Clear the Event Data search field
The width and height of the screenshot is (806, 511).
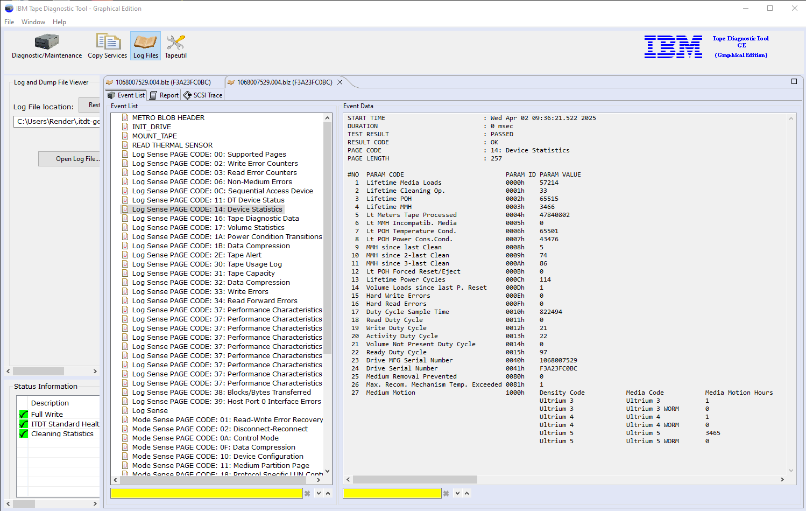446,493
